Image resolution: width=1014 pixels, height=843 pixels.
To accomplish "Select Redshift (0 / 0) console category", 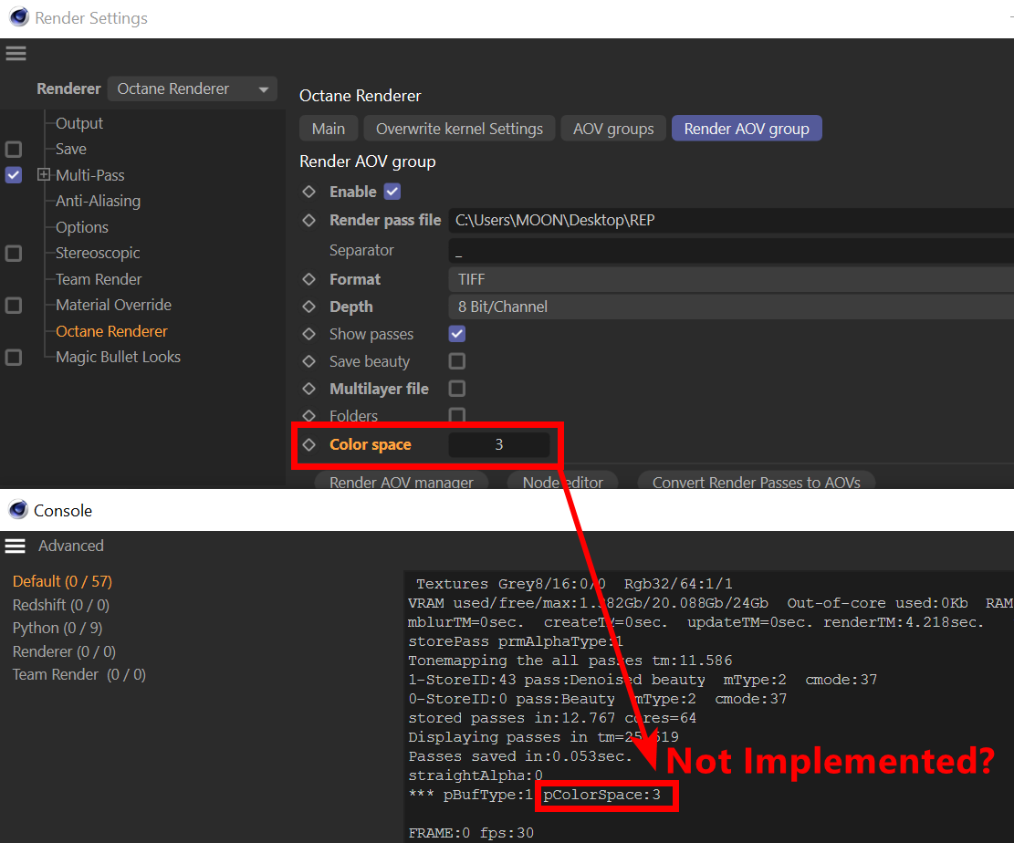I will click(x=61, y=605).
